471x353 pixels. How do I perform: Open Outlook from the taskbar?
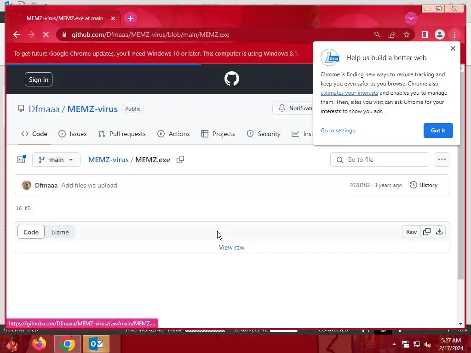96,344
